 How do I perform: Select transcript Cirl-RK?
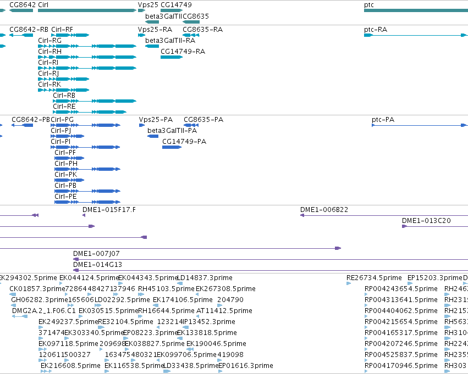coord(49,85)
